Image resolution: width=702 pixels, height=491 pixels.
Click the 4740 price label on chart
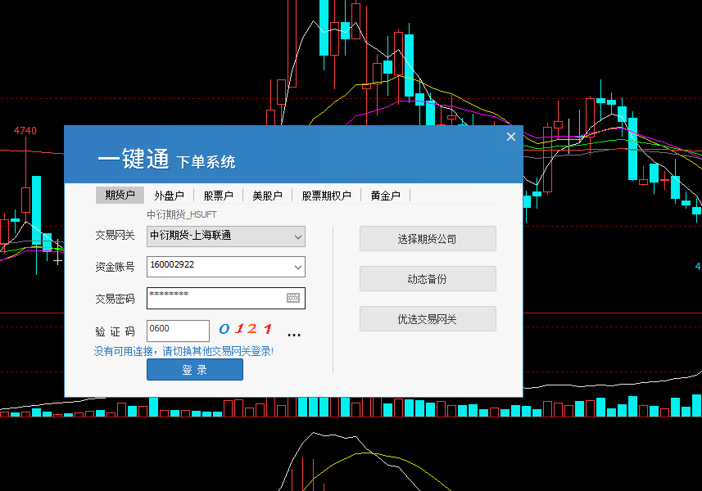click(x=25, y=131)
